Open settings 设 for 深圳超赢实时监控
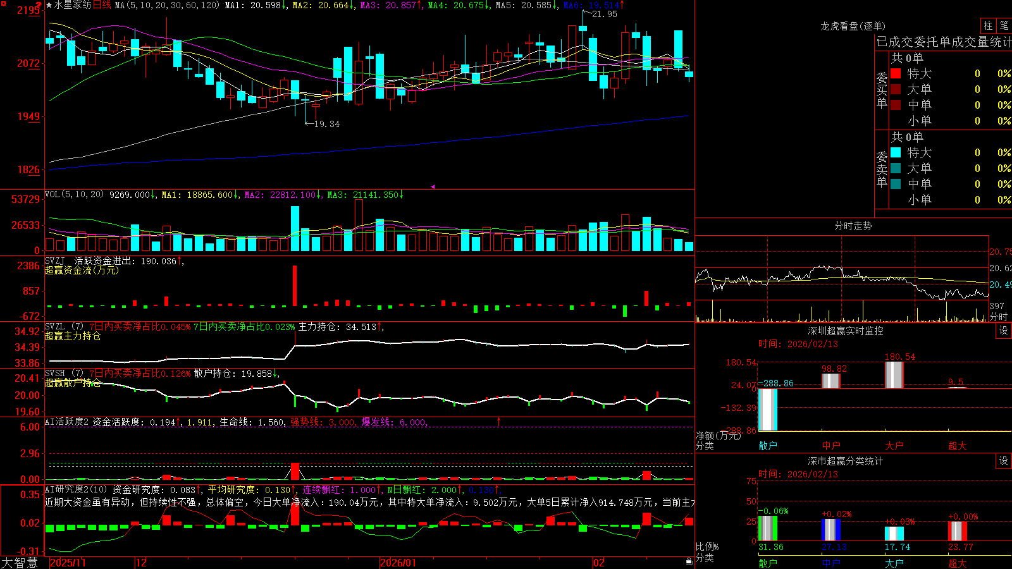This screenshot has width=1012, height=569. [1004, 331]
